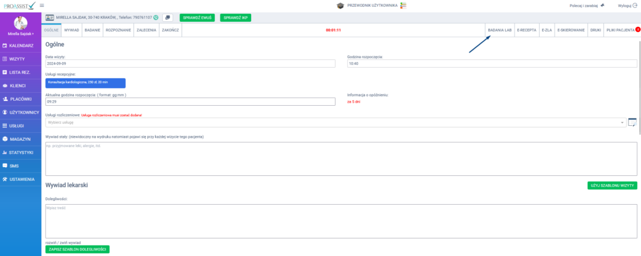The width and height of the screenshot is (641, 256).
Task: Switch to the Rozpoznanie tab
Action: (x=118, y=29)
